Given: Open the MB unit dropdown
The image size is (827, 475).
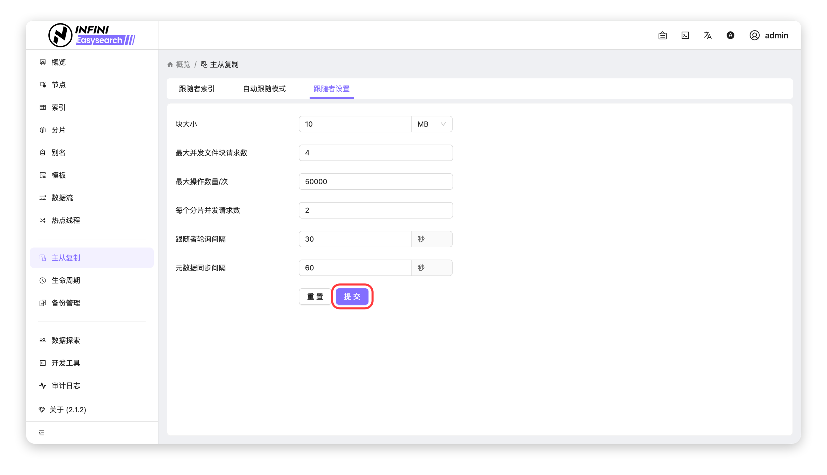Looking at the screenshot, I should (432, 124).
